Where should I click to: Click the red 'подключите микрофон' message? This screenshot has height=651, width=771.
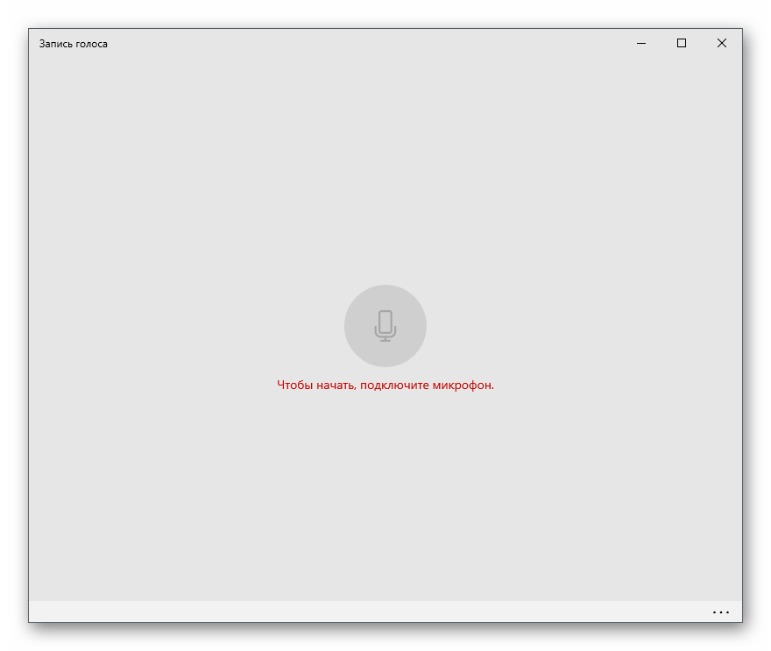(385, 385)
